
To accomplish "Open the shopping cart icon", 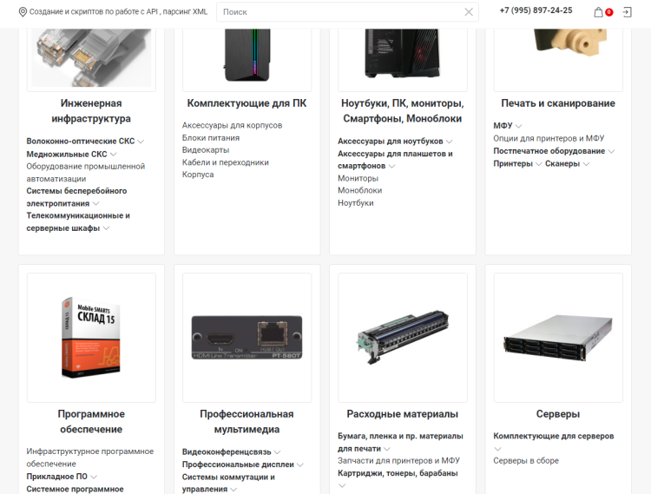I will [x=598, y=12].
